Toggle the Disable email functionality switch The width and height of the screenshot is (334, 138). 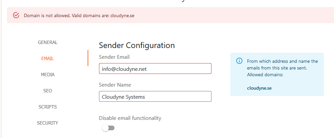(x=108, y=128)
